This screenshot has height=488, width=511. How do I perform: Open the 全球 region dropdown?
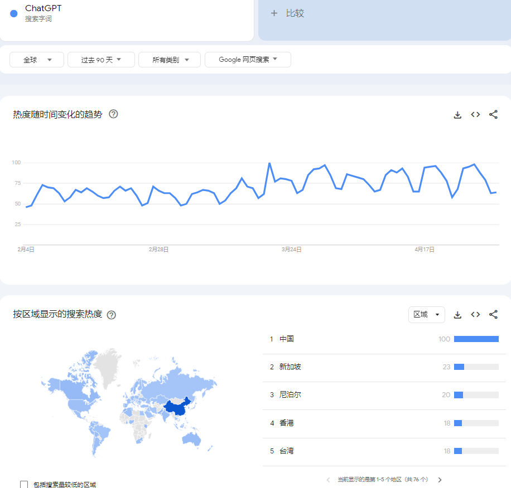(x=37, y=60)
